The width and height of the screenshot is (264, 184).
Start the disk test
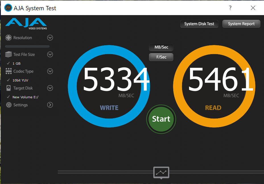coord(161,119)
